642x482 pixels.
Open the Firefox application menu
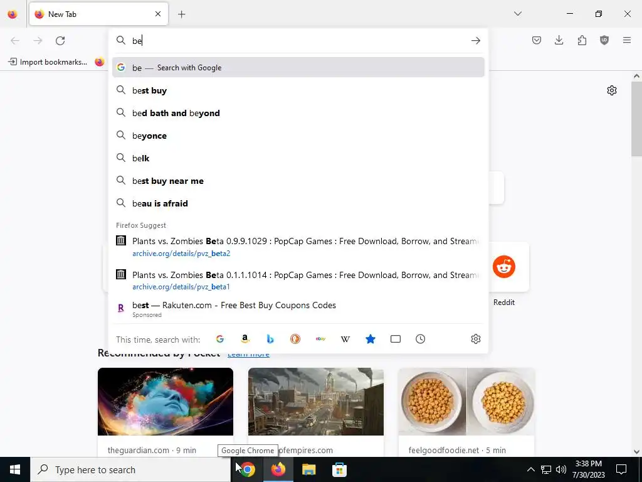pyautogui.click(x=627, y=40)
